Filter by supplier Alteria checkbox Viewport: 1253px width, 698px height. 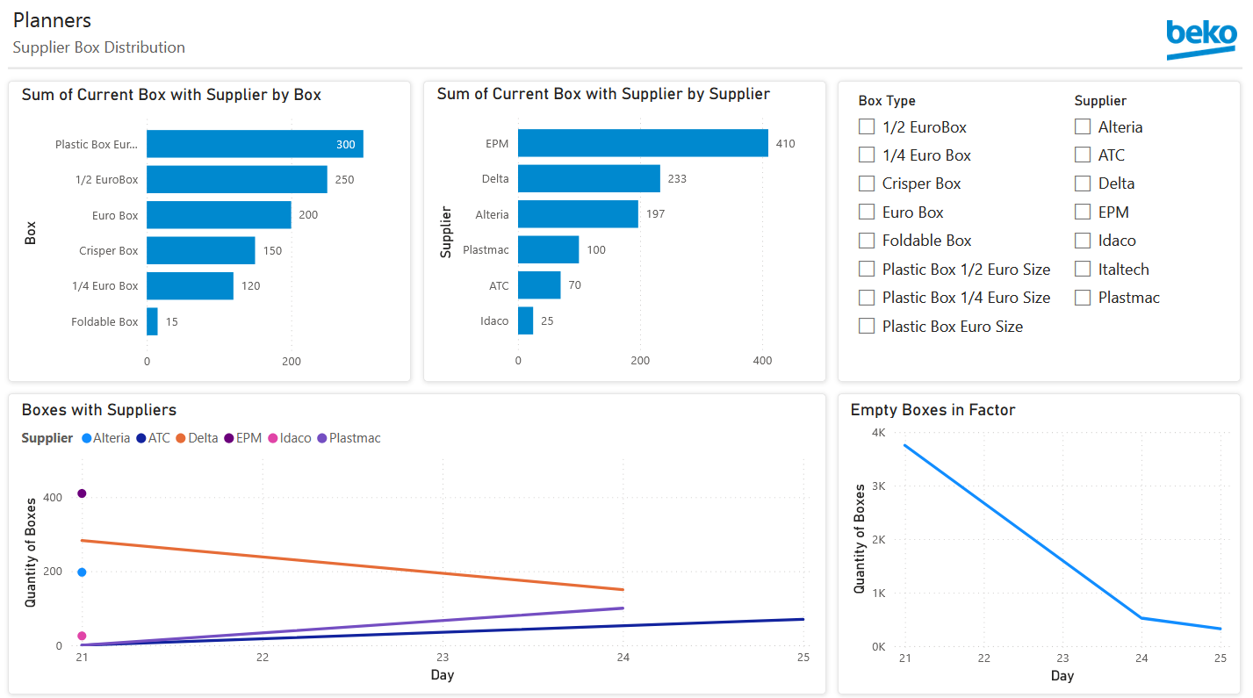[x=1083, y=126]
